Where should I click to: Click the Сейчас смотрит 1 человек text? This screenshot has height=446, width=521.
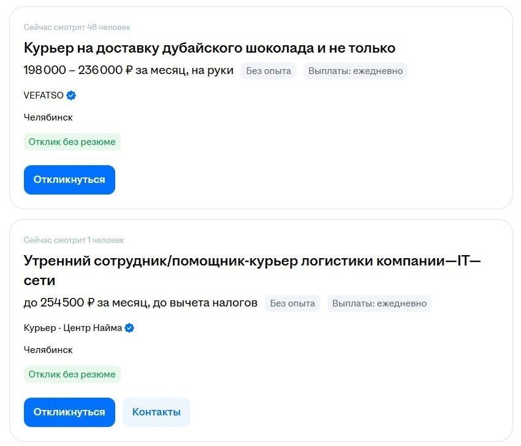73,240
